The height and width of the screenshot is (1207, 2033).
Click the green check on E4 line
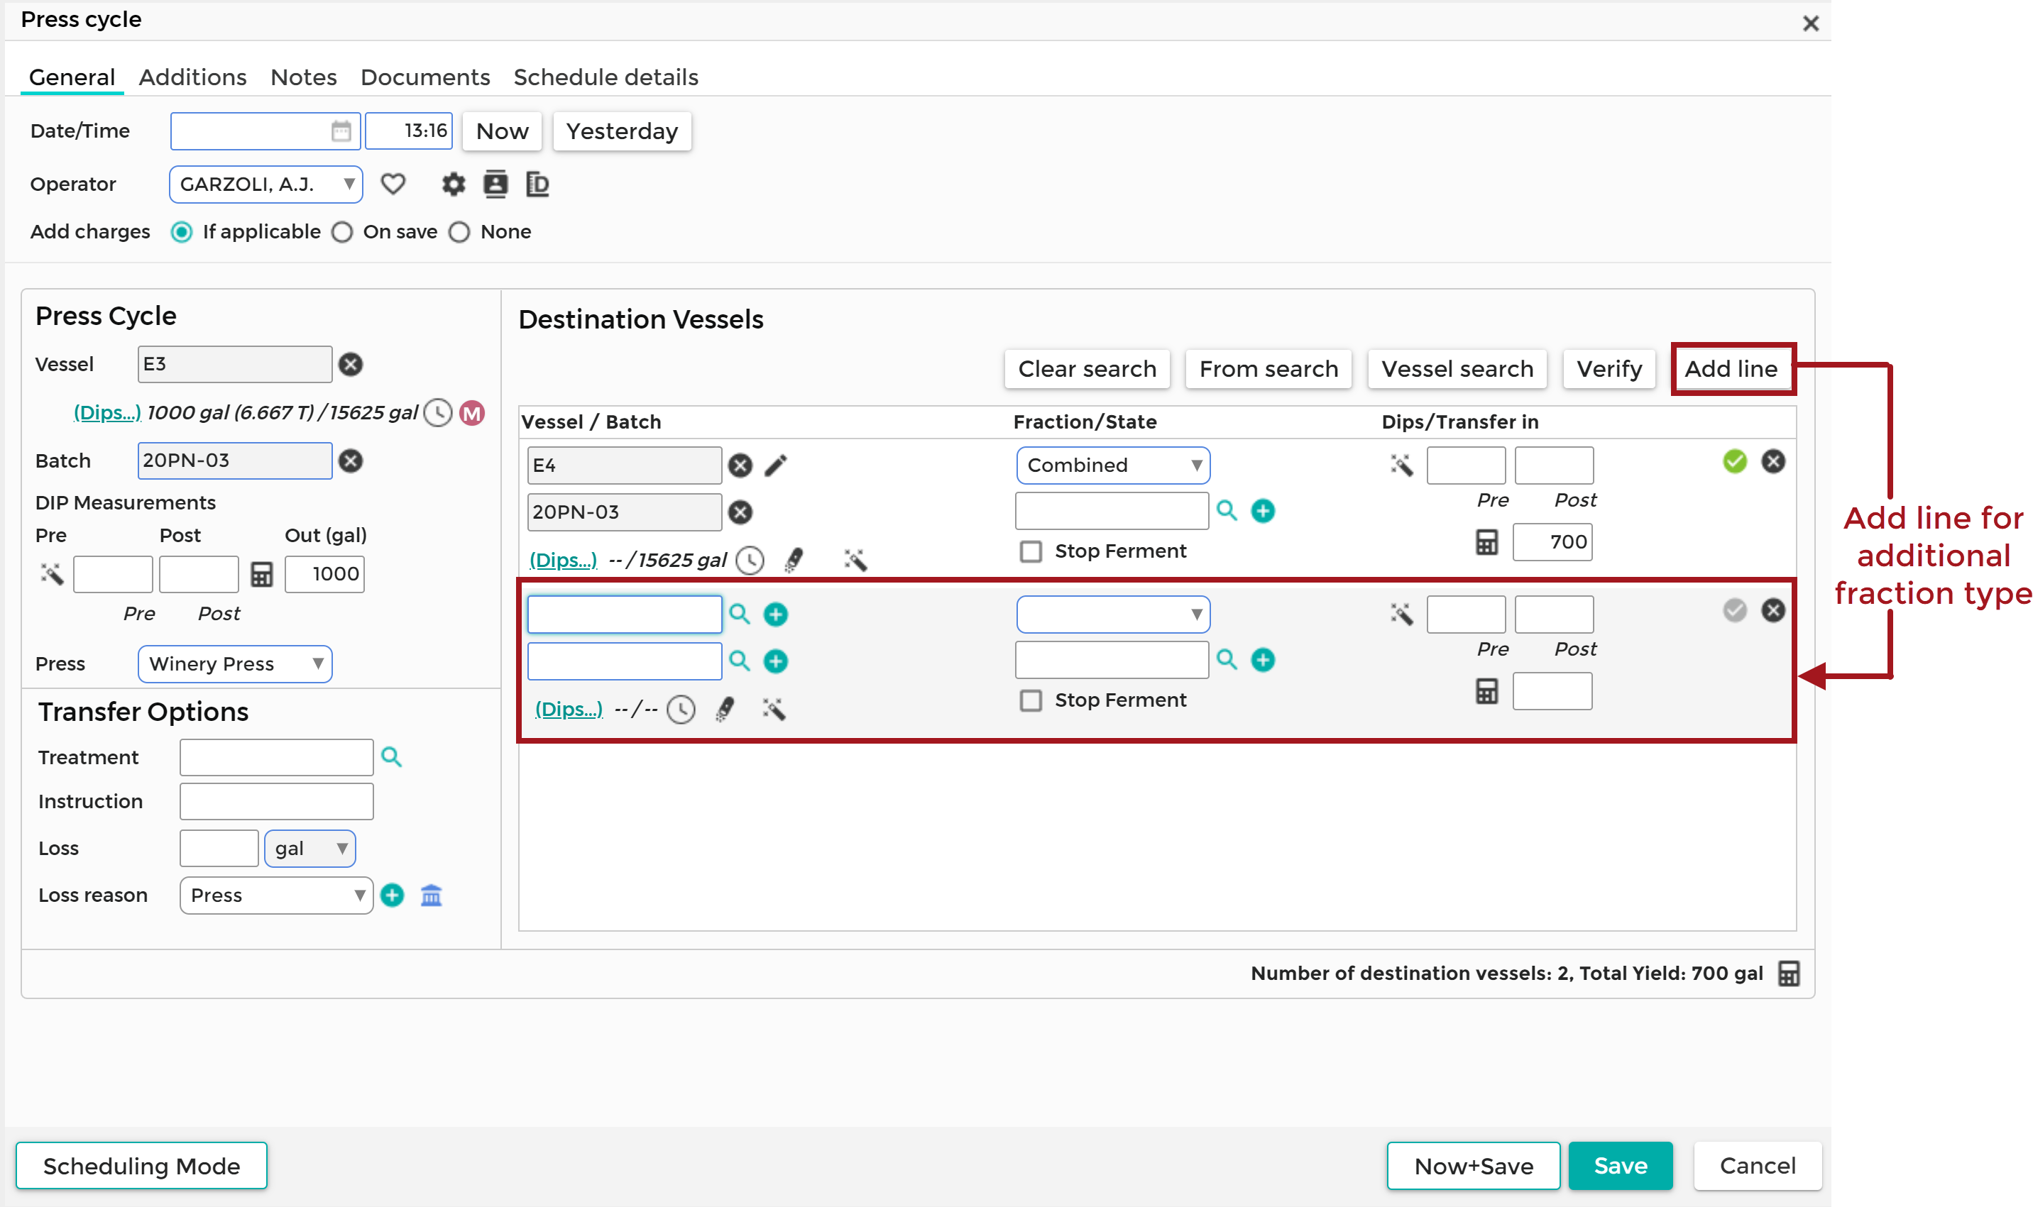(1734, 461)
